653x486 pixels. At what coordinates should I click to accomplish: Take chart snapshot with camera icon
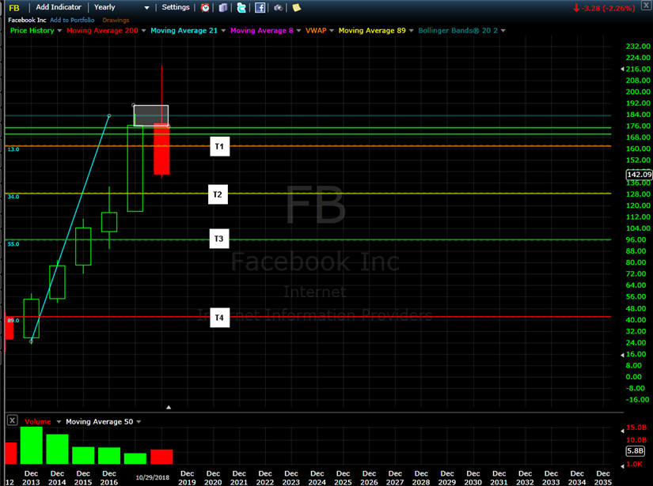click(x=278, y=7)
